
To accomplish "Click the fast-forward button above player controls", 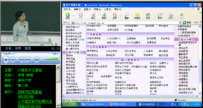I will tap(55, 53).
